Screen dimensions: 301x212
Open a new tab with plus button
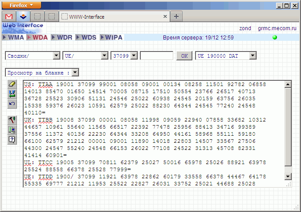[x=176, y=16]
